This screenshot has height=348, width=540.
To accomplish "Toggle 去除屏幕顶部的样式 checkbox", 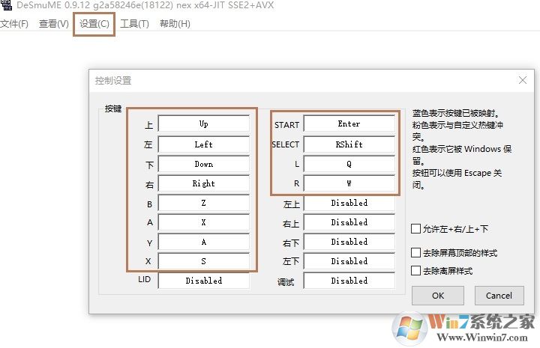I will point(415,253).
